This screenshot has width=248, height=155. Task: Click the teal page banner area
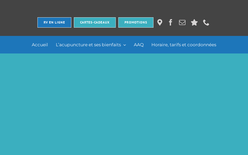coord(124,103)
